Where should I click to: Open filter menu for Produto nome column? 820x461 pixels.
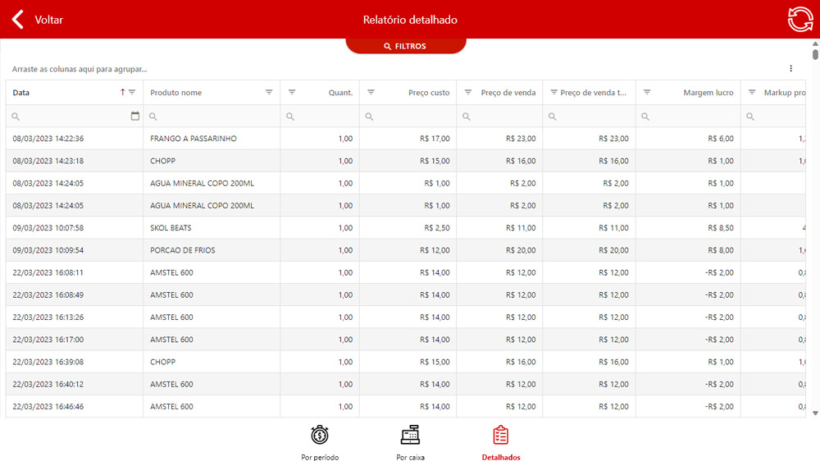pos(269,93)
